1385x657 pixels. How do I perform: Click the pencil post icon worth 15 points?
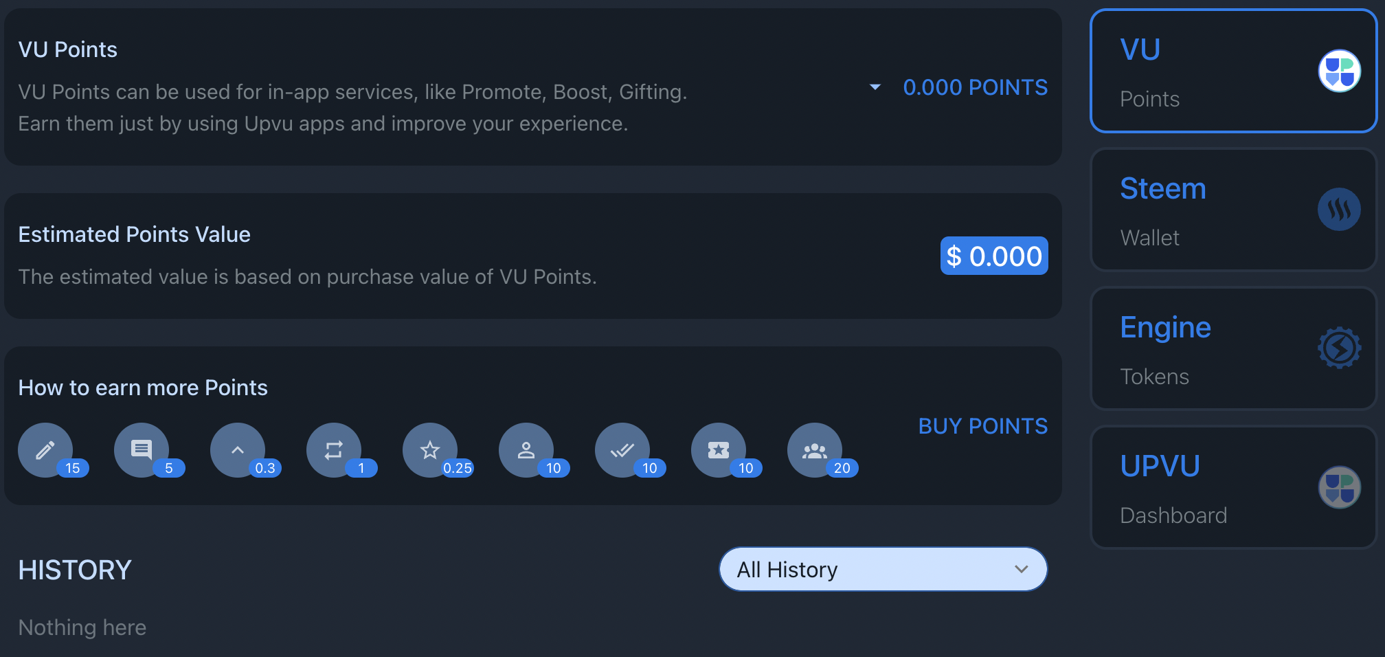(x=45, y=450)
